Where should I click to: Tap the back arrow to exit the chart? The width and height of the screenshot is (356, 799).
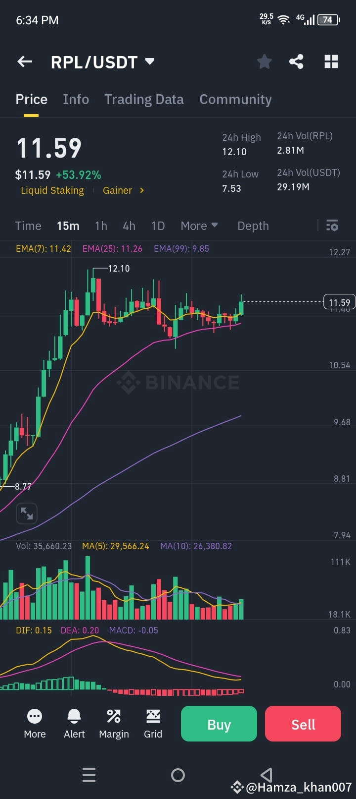pos(24,61)
